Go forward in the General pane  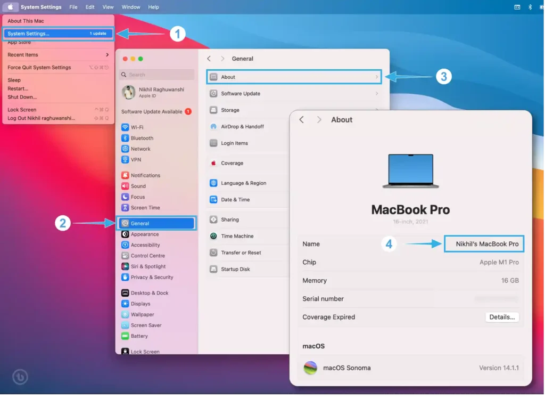(222, 59)
